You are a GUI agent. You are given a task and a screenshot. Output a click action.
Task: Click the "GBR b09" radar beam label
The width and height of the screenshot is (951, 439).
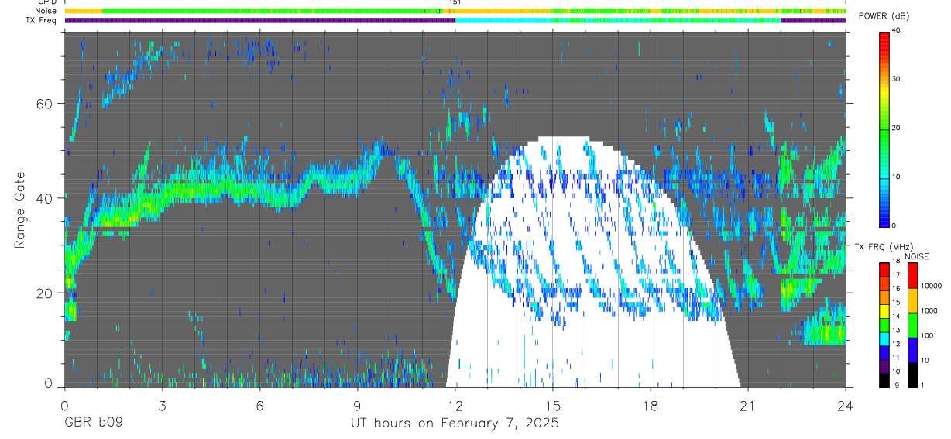[94, 424]
